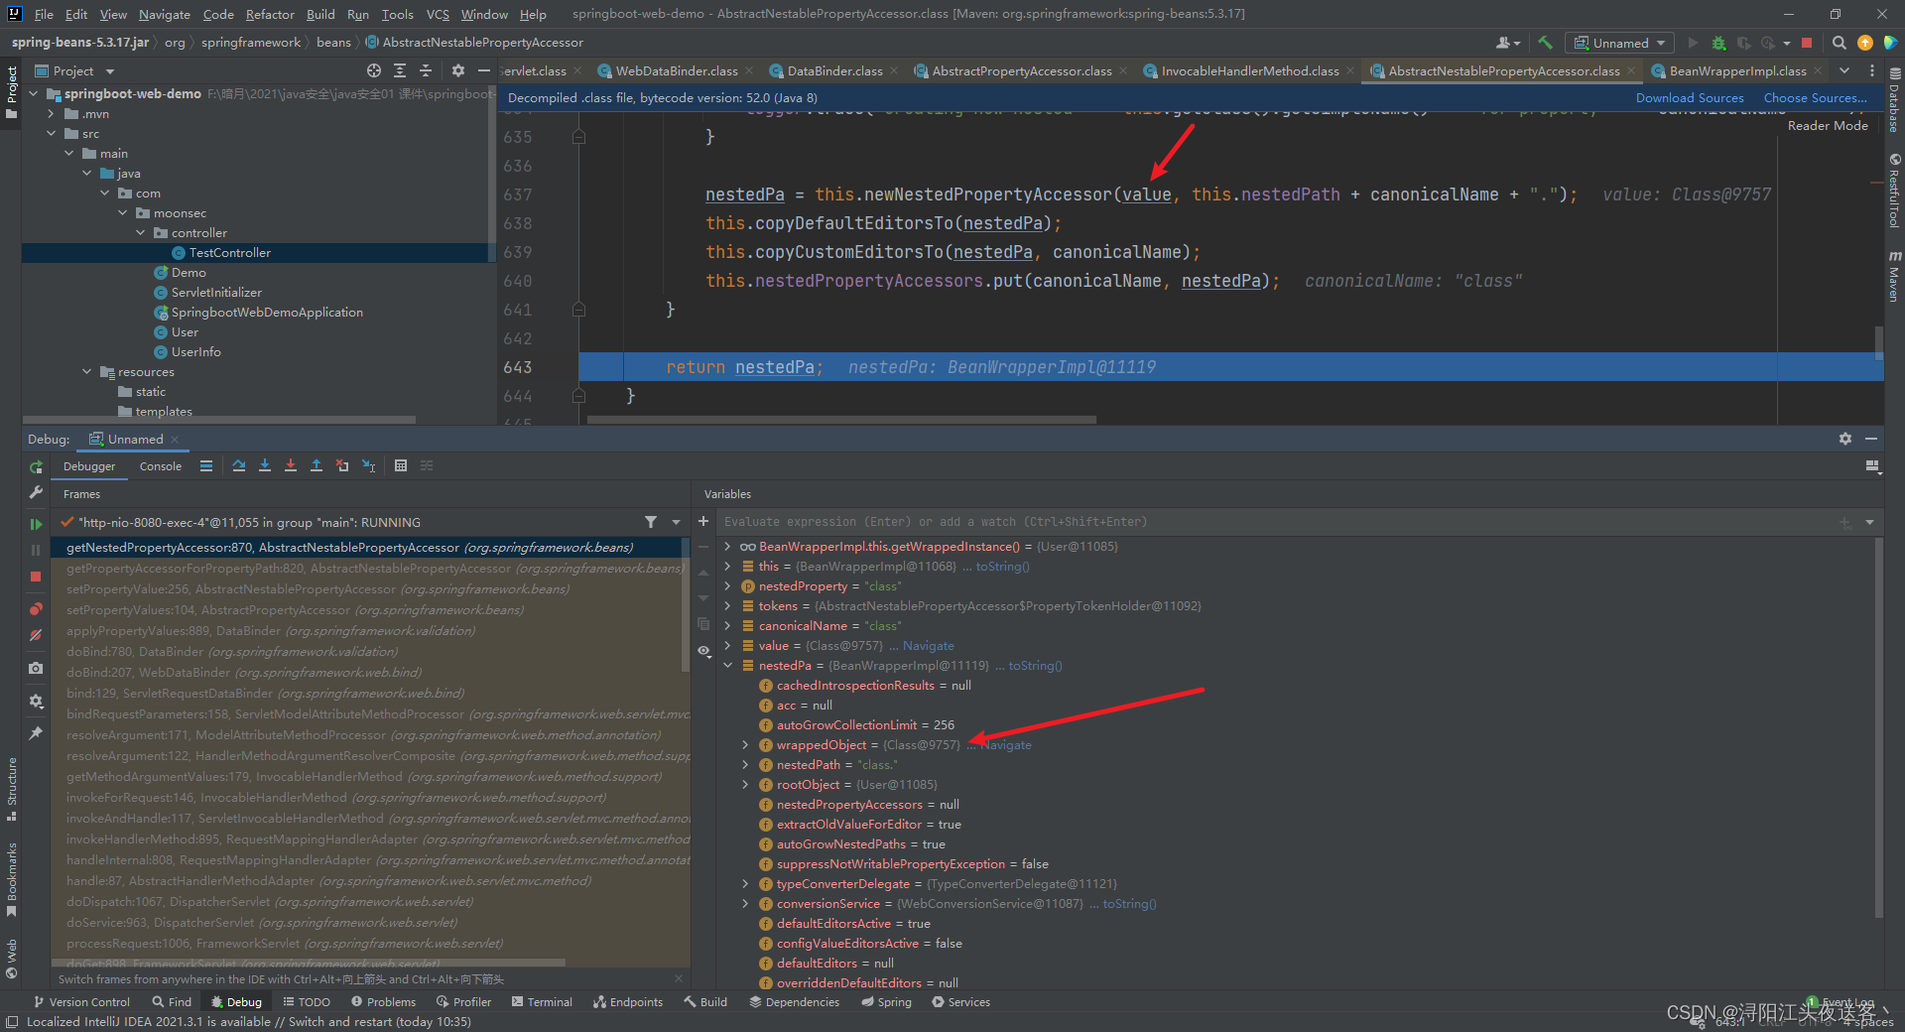Stop the process from the top toolbar
1905x1032 pixels.
(1807, 43)
